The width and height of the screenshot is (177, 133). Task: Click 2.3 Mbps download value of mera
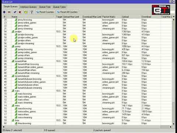(x=146, y=106)
